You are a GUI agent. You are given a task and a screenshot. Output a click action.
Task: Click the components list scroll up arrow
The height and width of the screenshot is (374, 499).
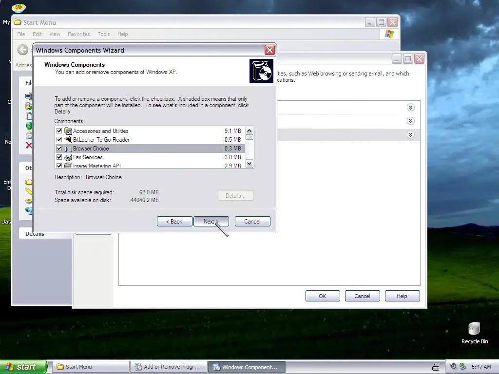249,131
